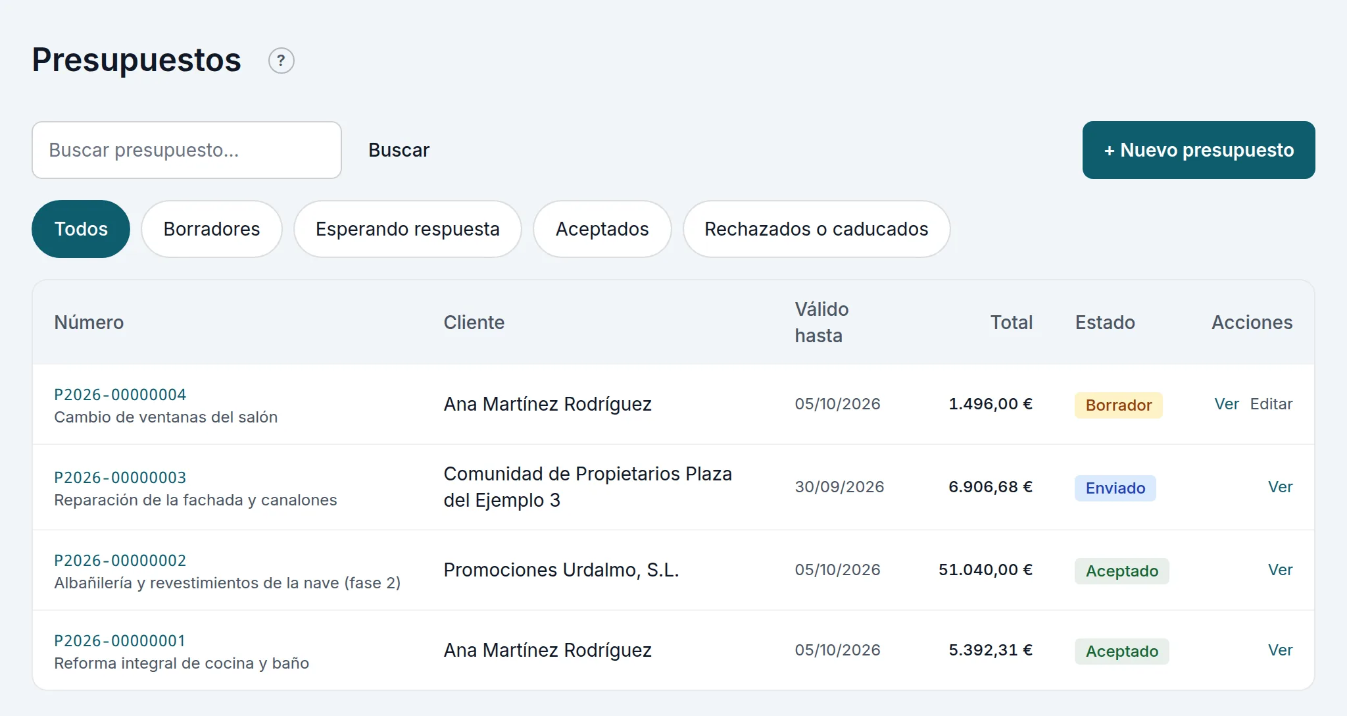Screen dimensions: 1347x716
Task: Create a new presupuesto
Action: (1198, 150)
